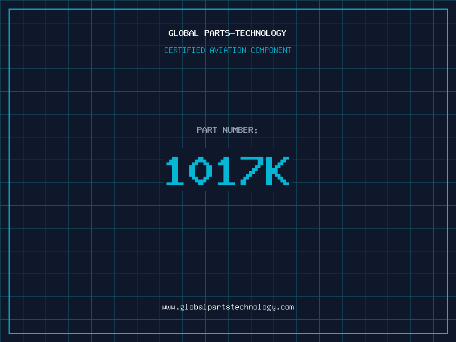456x342 pixels.
Task: Click the word TECHNOLOGY in the header
Action: point(260,33)
